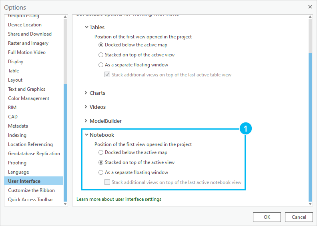
Task: Collapse the Notebook section
Action: [x=86, y=135]
